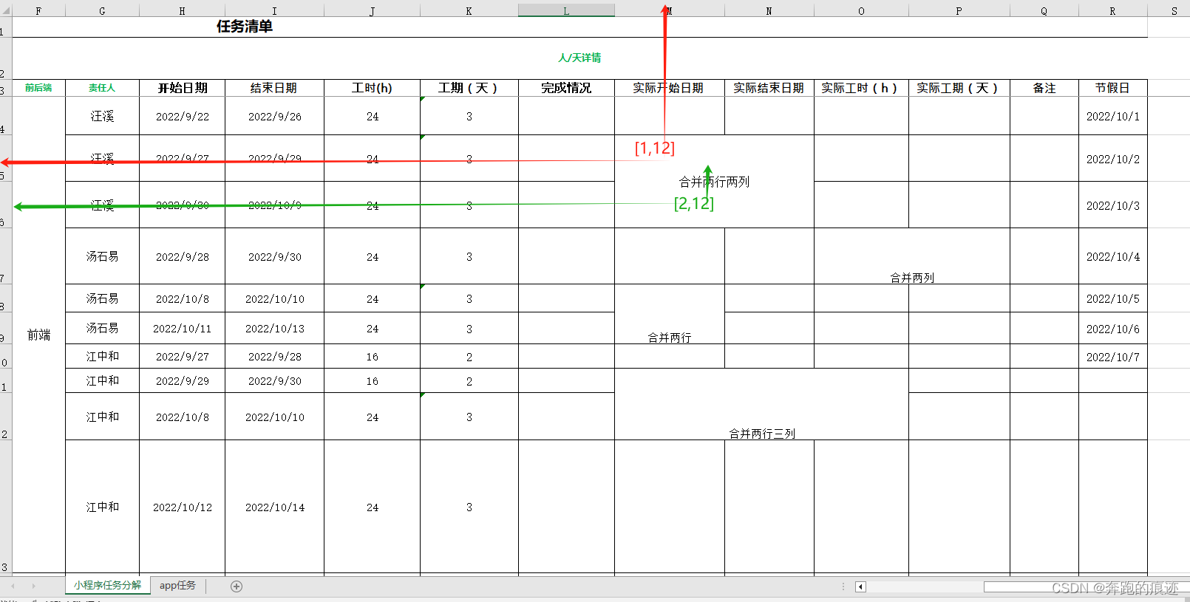Select the 前后端 header cell

[38, 88]
